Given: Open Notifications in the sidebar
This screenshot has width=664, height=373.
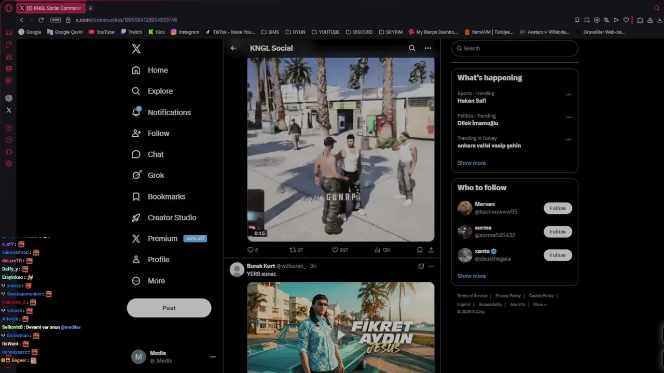Looking at the screenshot, I should point(161,112).
